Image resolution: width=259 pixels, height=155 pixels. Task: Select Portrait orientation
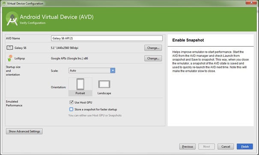pos(80,87)
